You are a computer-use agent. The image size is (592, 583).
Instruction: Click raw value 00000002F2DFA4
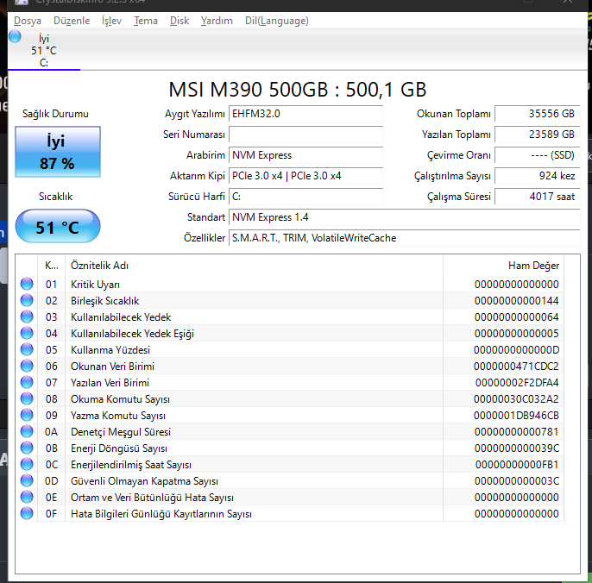[517, 383]
